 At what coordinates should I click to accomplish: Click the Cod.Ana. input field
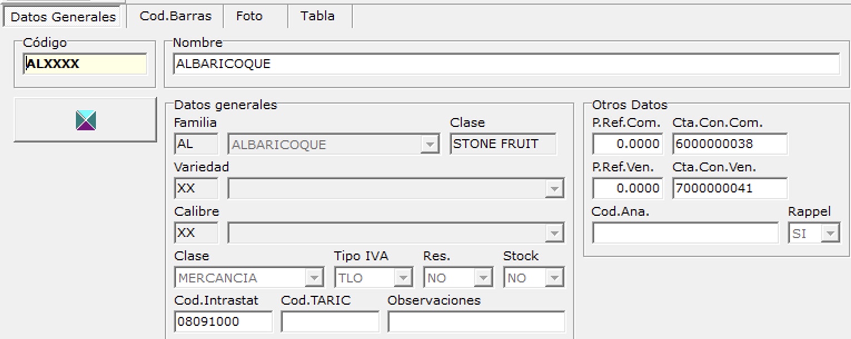[685, 233]
